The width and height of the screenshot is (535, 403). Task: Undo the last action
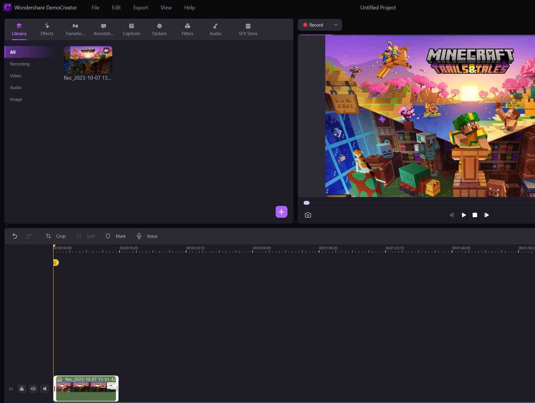click(15, 236)
